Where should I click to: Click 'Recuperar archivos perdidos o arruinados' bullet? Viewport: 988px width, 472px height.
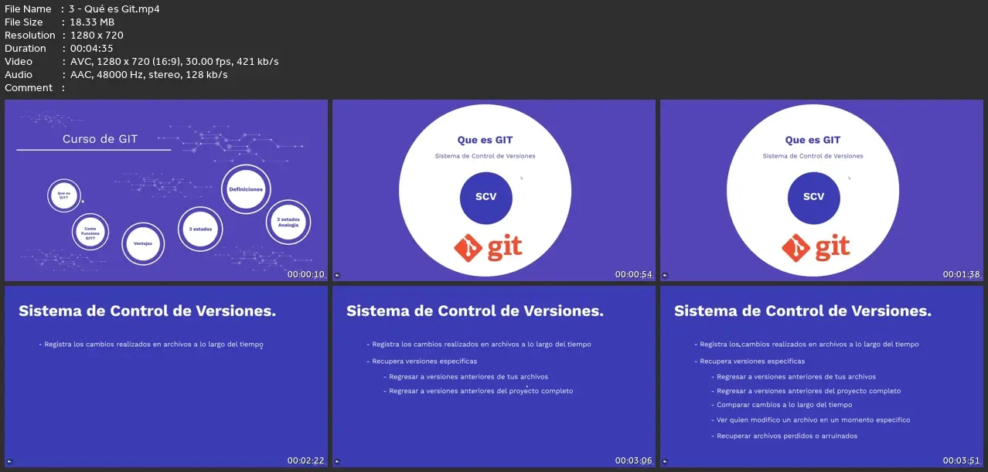784,436
